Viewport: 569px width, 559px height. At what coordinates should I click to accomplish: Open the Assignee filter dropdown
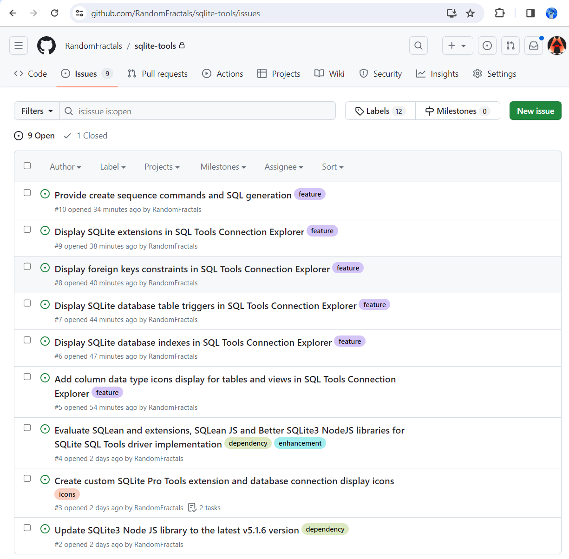(x=284, y=167)
